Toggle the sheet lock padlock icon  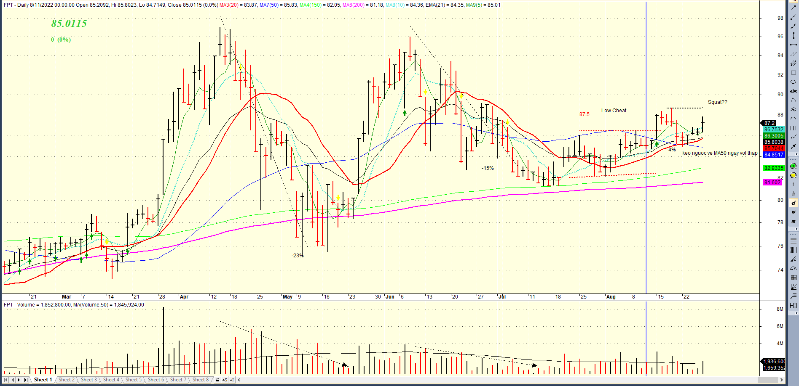coord(217,380)
